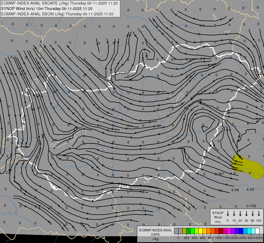
Task: Select the bright green swatch in CAPE scale
Action: pyautogui.click(x=193, y=231)
